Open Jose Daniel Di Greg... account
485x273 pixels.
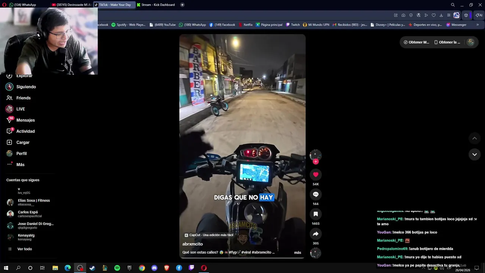point(30,226)
